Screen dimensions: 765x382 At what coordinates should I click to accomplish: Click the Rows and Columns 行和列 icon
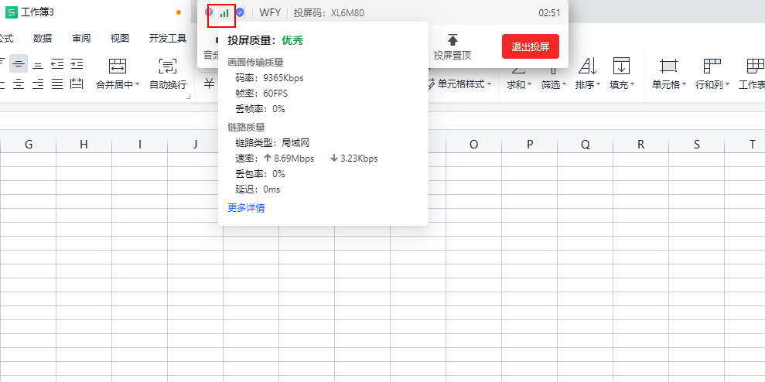click(712, 66)
